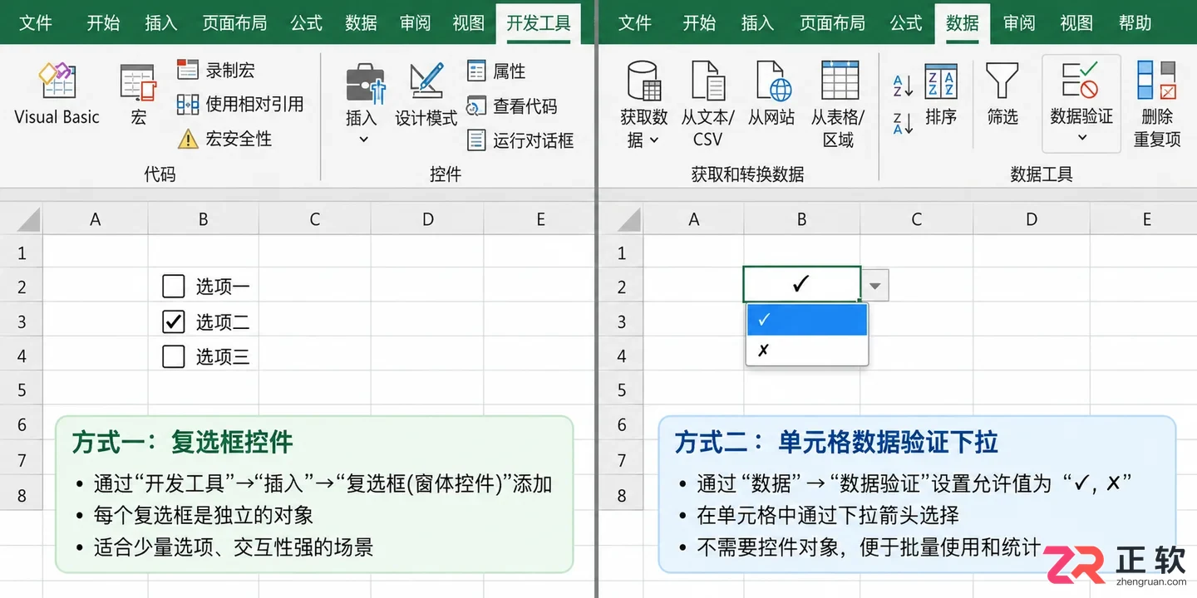Click 运行对话框 run dialog
Image resolution: width=1197 pixels, height=598 pixels.
tap(520, 140)
